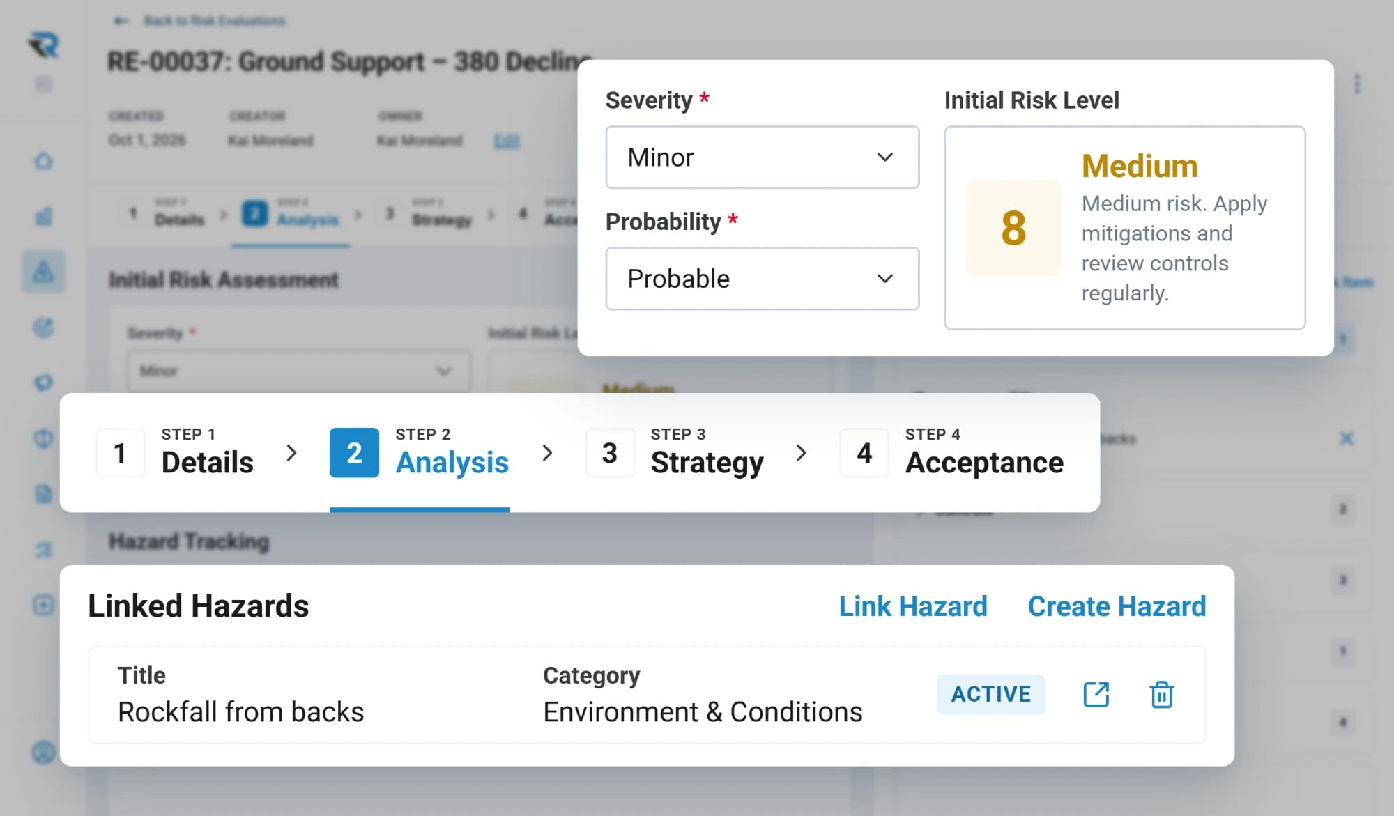Open the Probability dropdown showing Probable
This screenshot has height=816, width=1394.
click(762, 279)
